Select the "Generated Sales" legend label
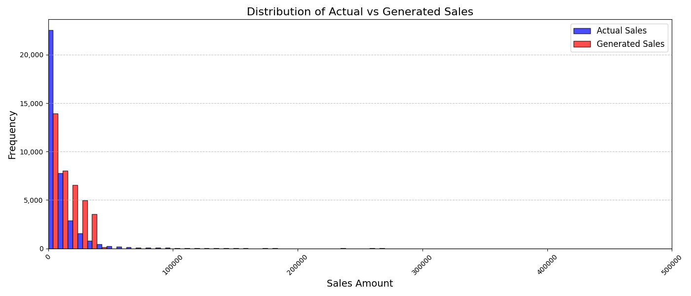691x296 pixels. [x=630, y=44]
